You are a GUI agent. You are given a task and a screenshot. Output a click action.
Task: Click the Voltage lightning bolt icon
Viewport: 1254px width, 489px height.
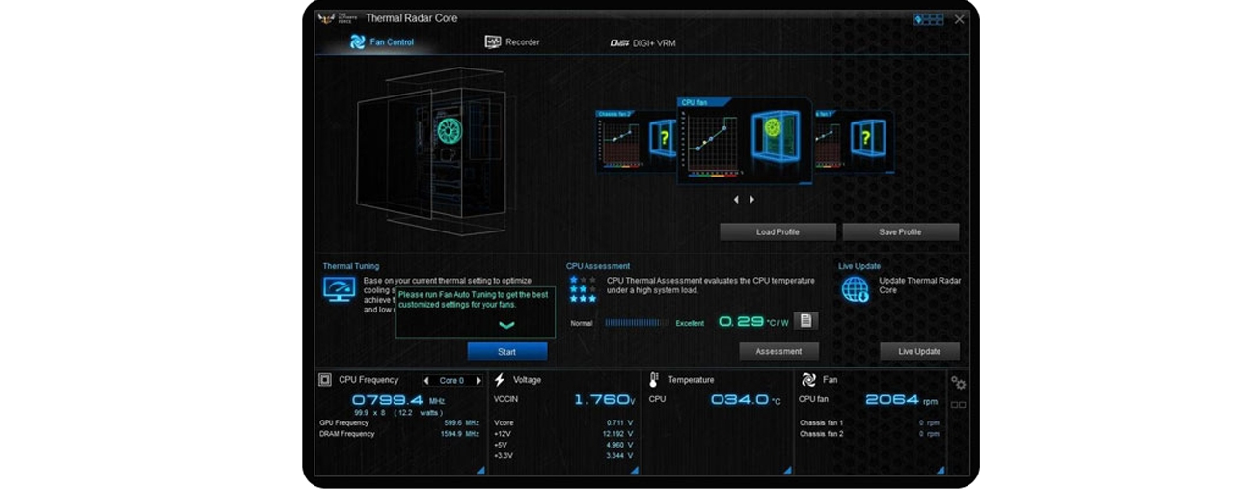tap(500, 380)
